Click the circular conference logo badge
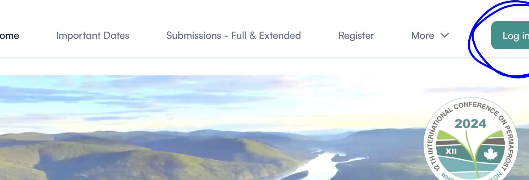The image size is (529, 180). pos(471,139)
